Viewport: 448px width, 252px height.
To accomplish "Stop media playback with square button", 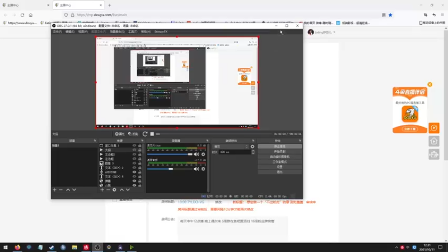I will click(152, 134).
